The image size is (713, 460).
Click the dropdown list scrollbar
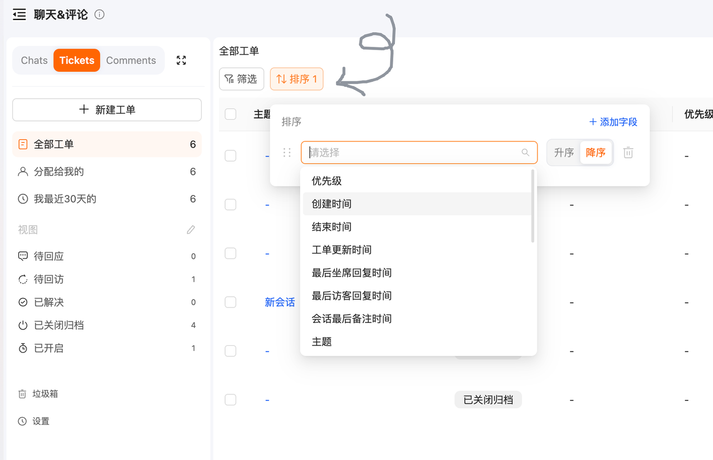(533, 206)
